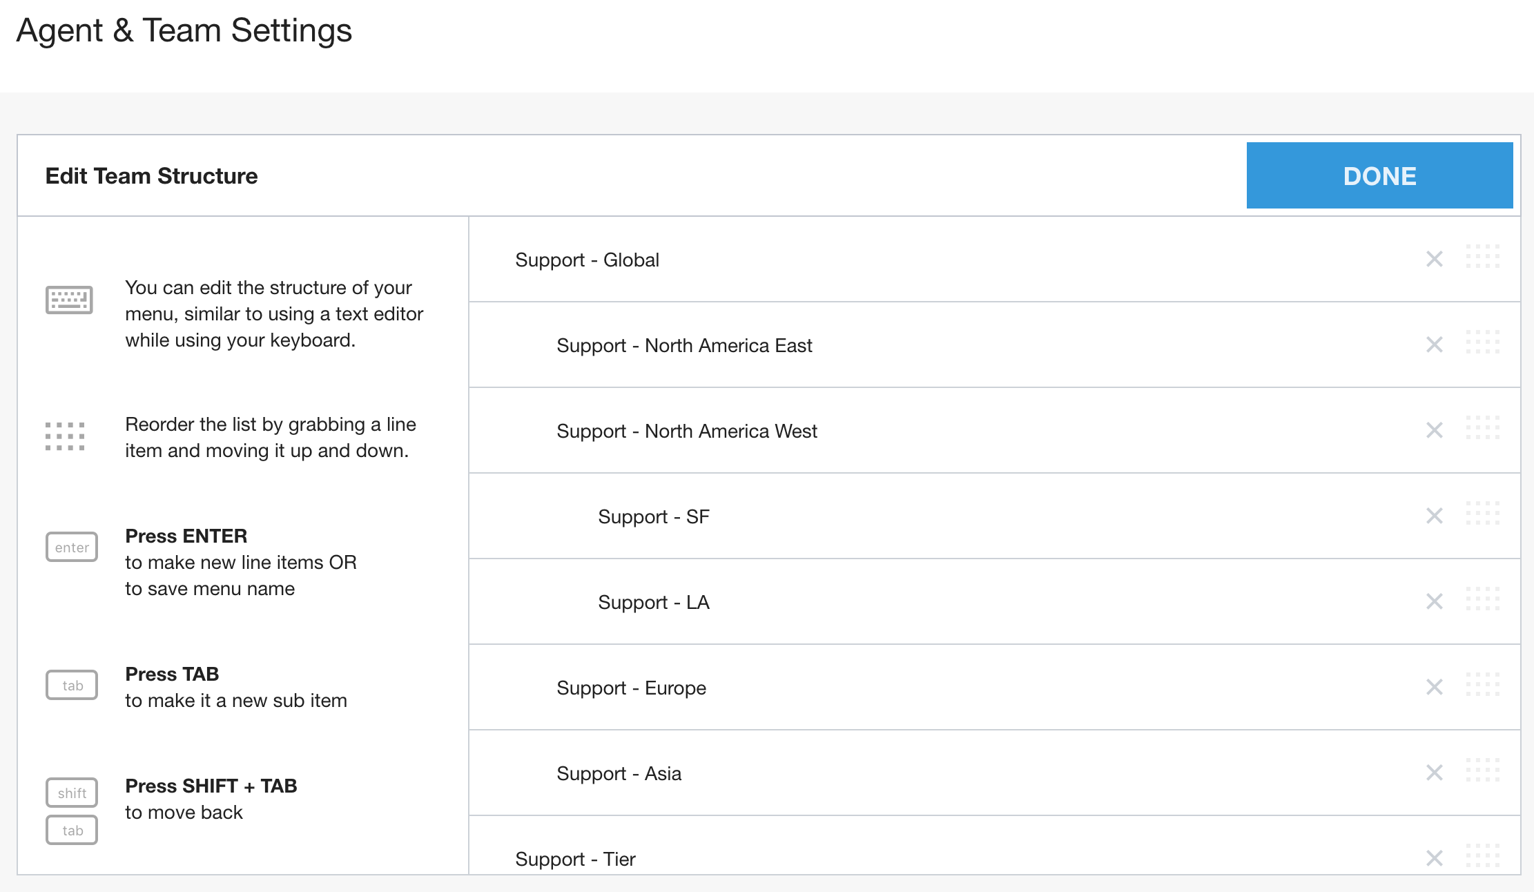Delete the Support - Tier item

pyautogui.click(x=1434, y=858)
